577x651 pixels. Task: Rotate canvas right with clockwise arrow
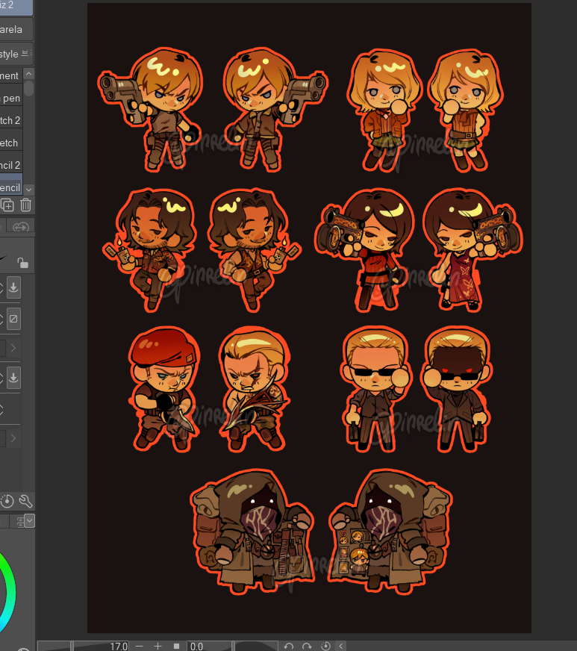[x=308, y=646]
